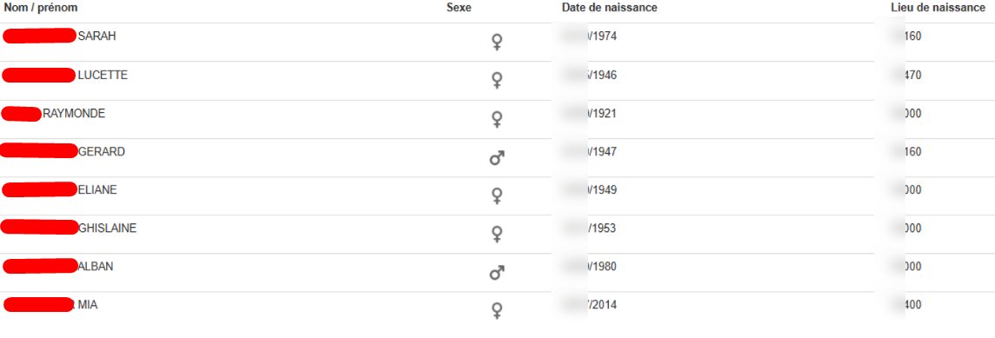Screen dimensions: 995x338
Task: Click the female icon next to LUCETTE
Action: click(497, 81)
